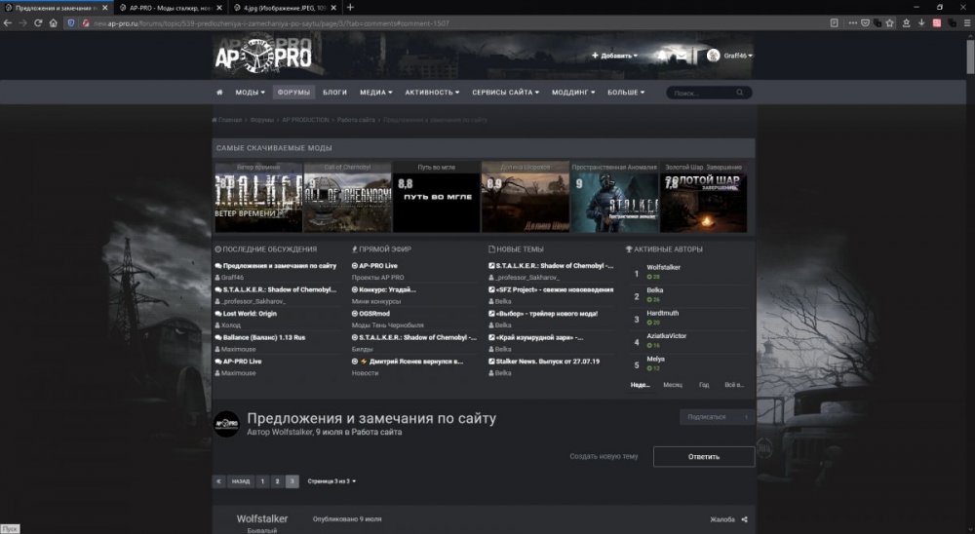
Task: Click the Graff46 user avatar
Action: click(713, 56)
